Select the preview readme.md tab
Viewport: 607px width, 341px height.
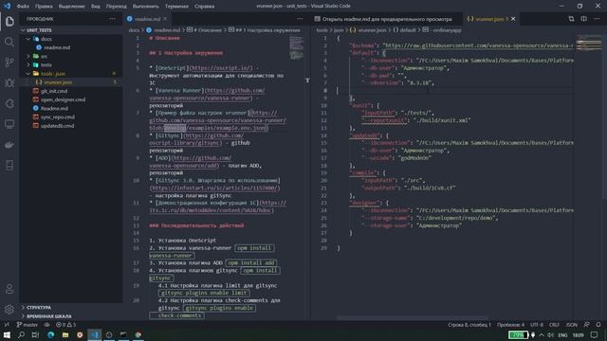pyautogui.click(x=387, y=19)
